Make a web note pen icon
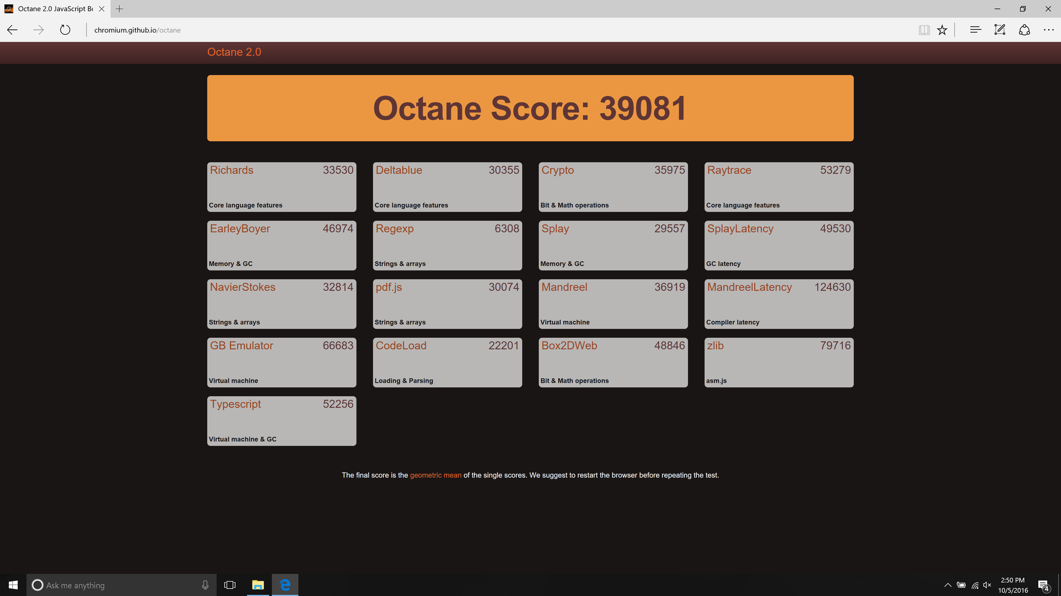1061x596 pixels. pyautogui.click(x=1000, y=30)
